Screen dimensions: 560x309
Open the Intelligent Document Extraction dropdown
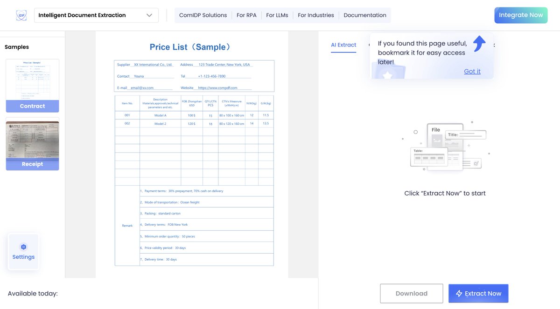(96, 15)
